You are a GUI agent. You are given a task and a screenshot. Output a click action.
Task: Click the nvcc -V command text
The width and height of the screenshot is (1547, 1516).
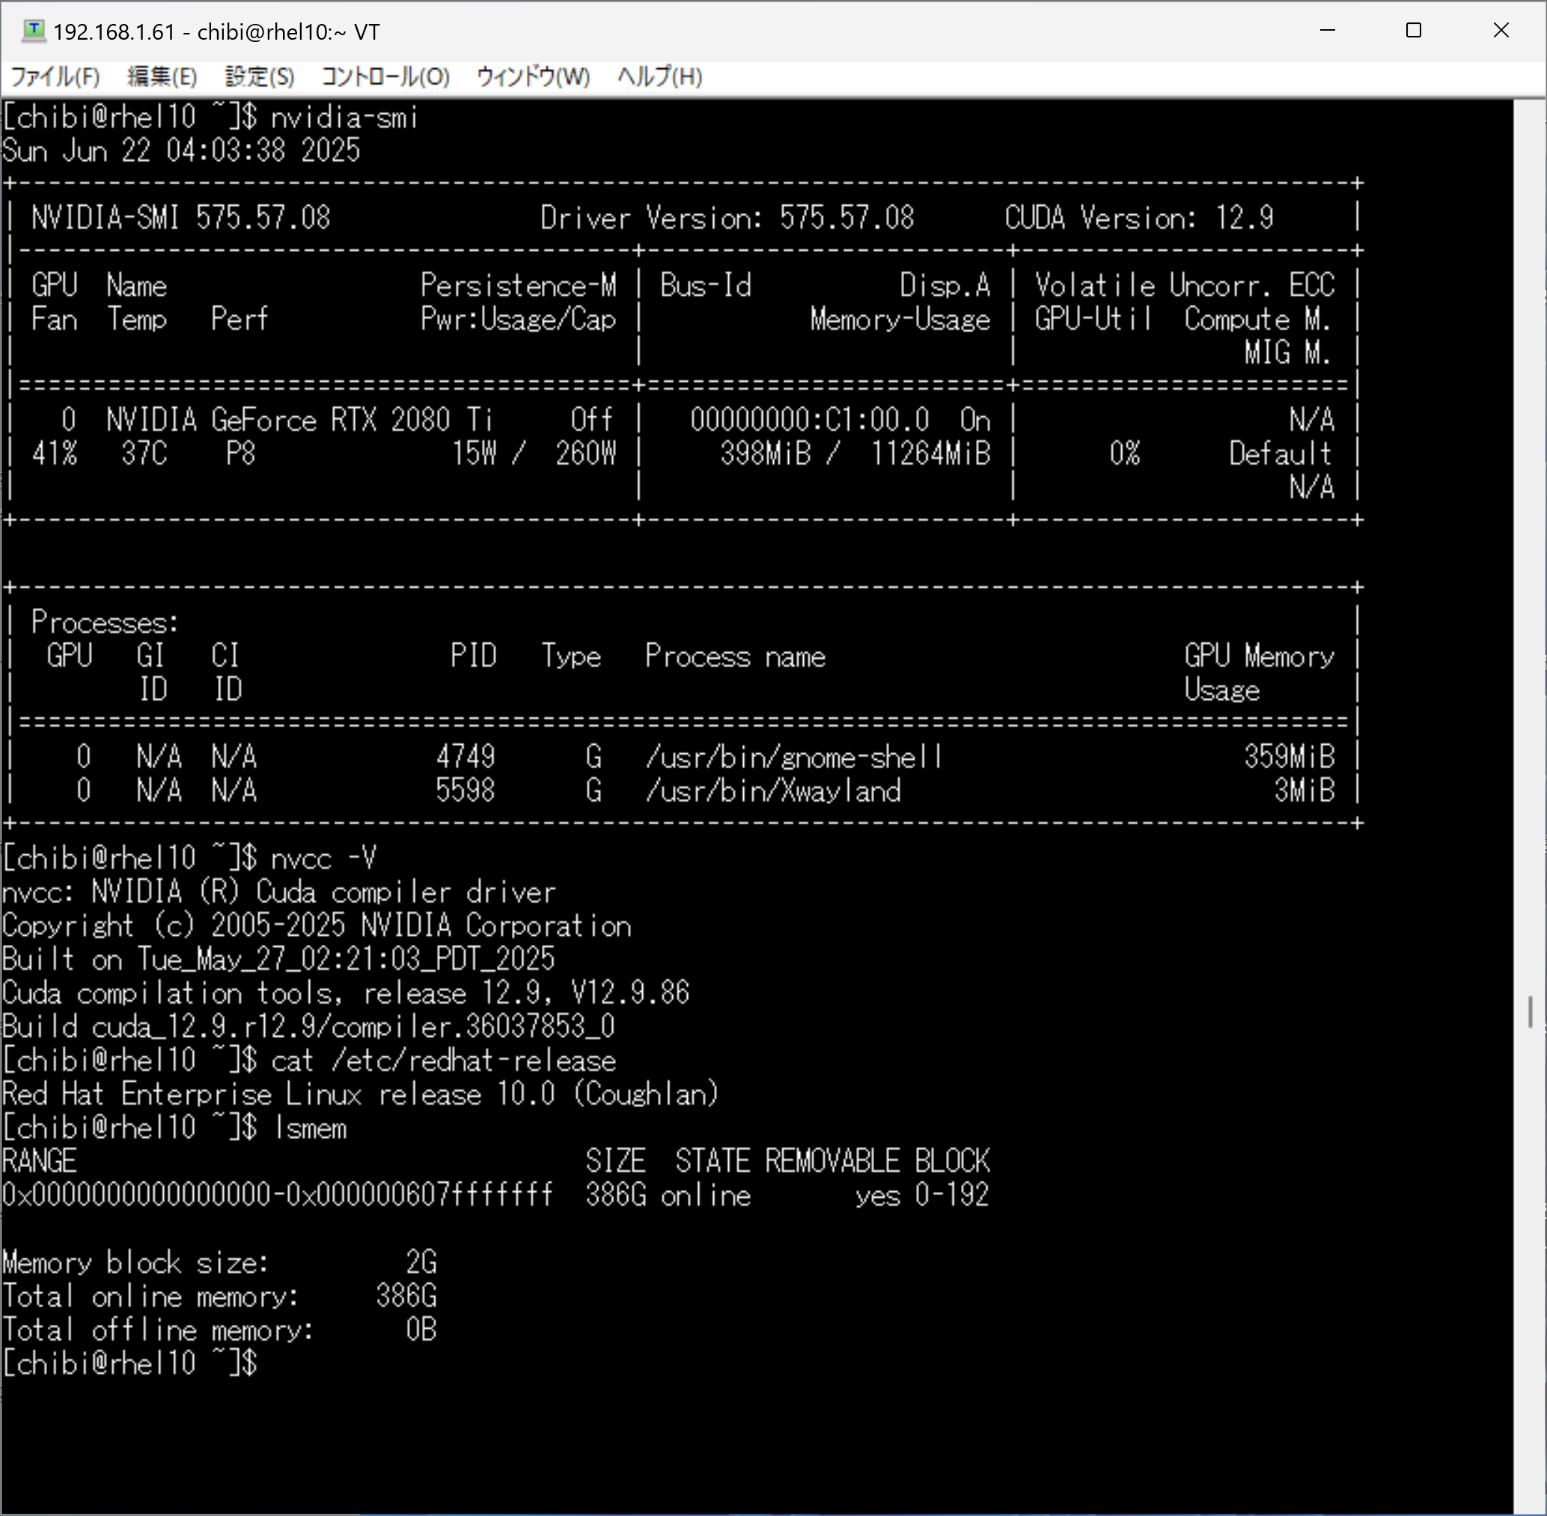(x=323, y=859)
